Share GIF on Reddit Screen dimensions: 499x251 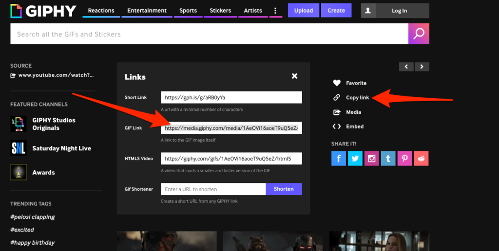[422, 158]
